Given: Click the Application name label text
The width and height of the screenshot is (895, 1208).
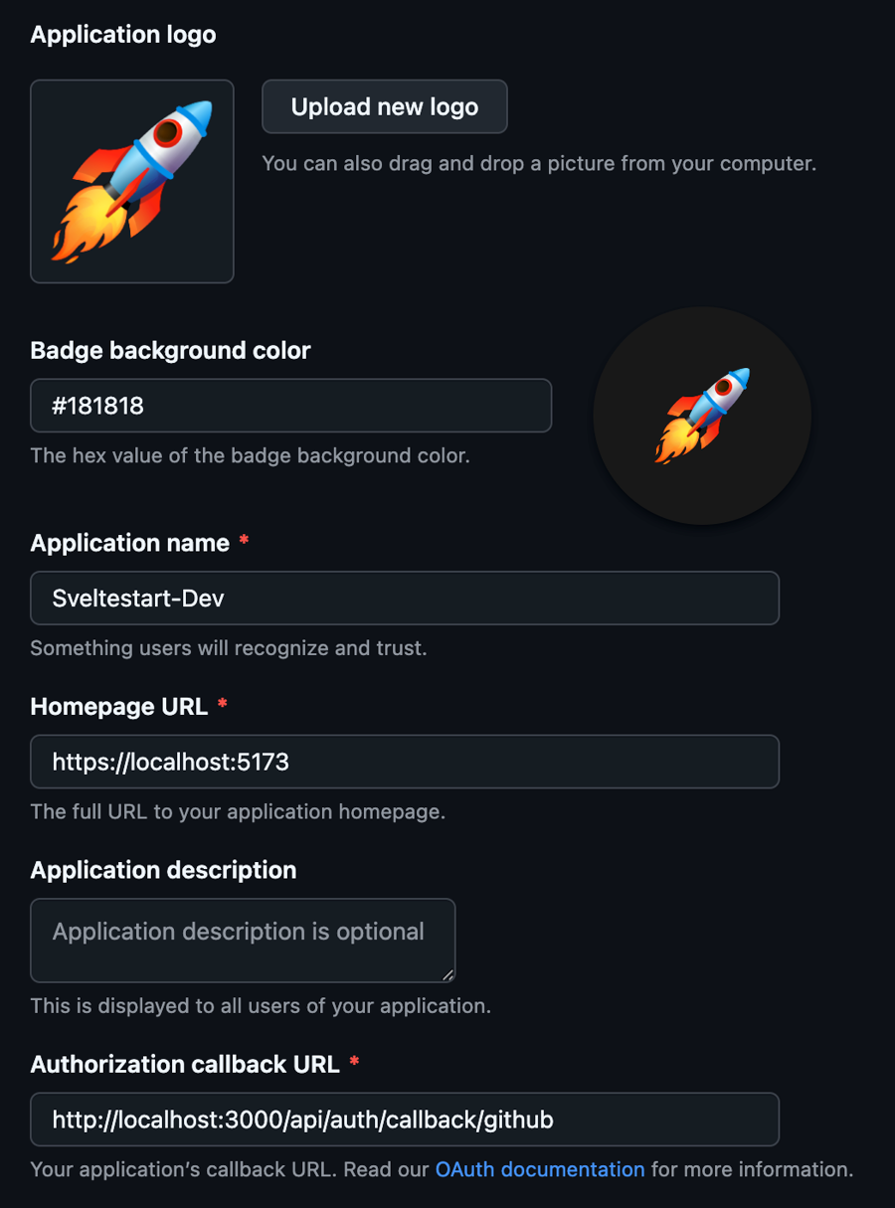Looking at the screenshot, I should pos(130,543).
